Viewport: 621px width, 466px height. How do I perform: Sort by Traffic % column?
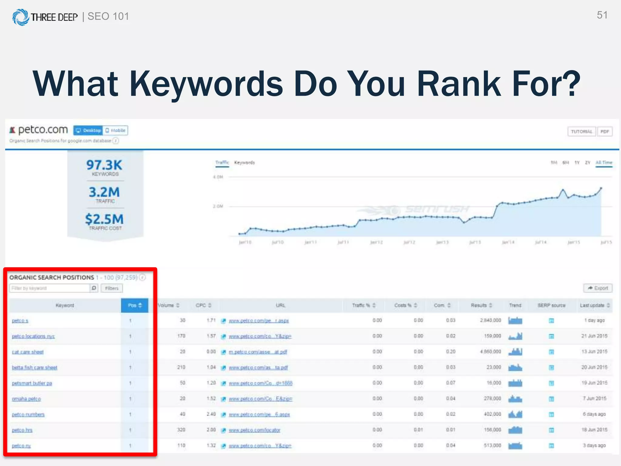(364, 305)
